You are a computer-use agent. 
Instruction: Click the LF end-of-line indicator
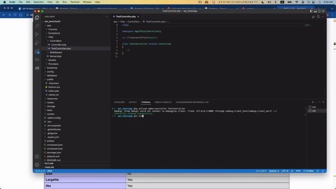click(x=292, y=171)
